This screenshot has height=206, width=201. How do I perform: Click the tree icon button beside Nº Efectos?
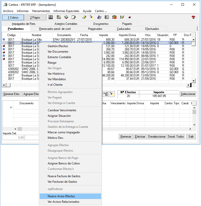click(105, 94)
